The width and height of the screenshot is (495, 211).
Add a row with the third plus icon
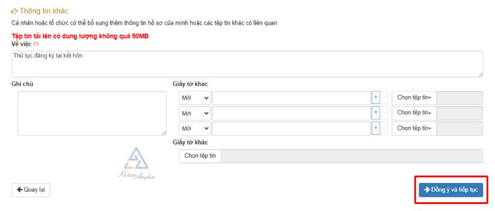(x=376, y=129)
